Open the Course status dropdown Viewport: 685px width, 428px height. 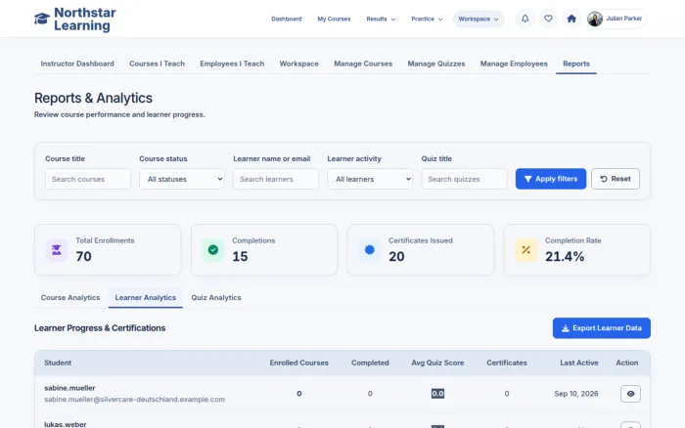pyautogui.click(x=182, y=179)
